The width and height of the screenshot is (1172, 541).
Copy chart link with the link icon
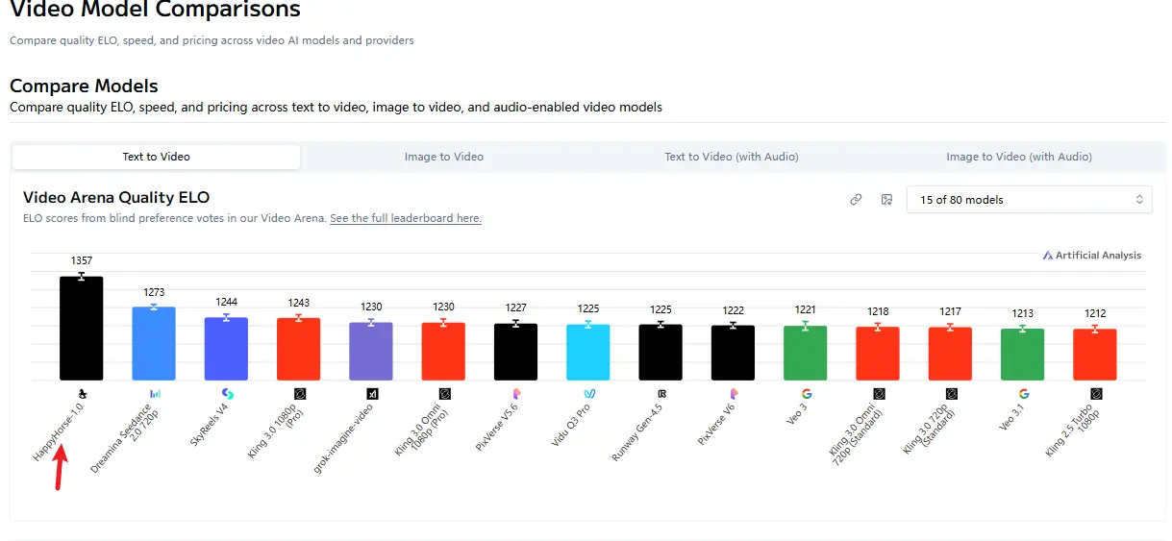pyautogui.click(x=856, y=200)
